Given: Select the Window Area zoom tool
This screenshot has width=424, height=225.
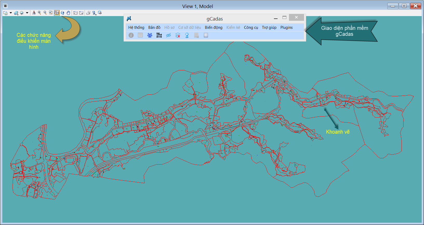Looking at the screenshot, I should point(51,13).
